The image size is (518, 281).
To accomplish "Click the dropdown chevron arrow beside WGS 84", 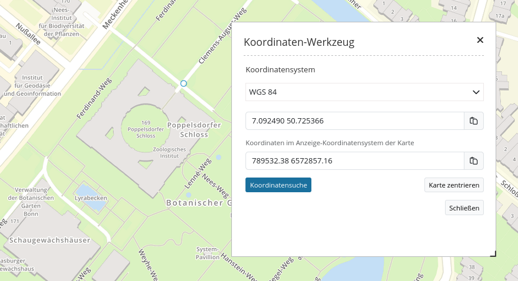I will (x=476, y=92).
